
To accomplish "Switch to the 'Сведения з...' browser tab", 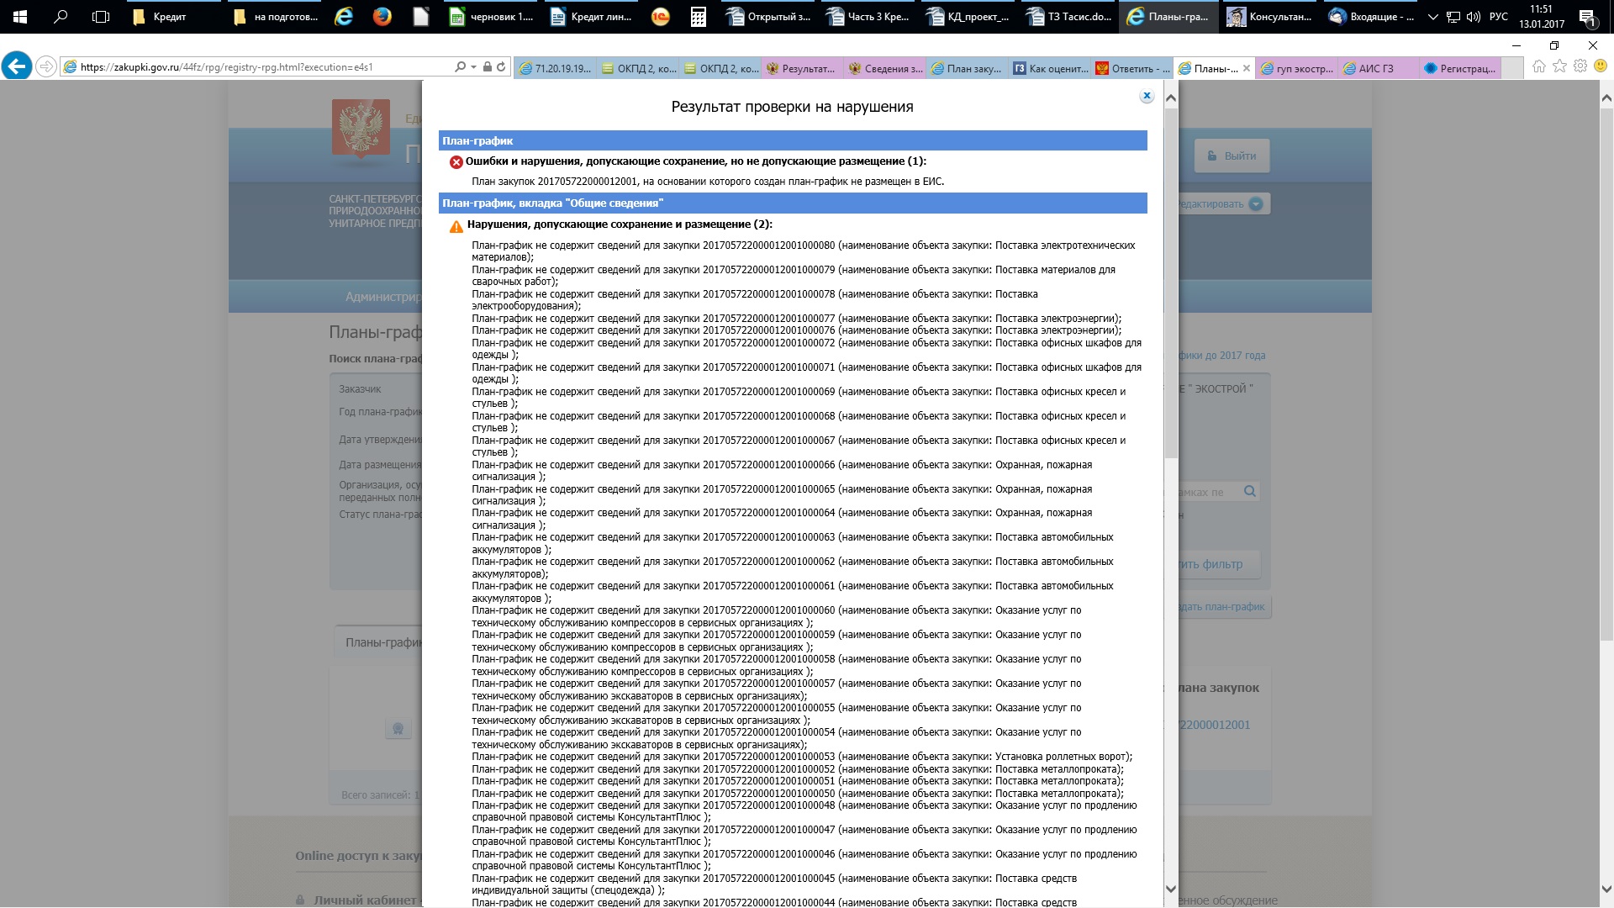I will coord(885,69).
